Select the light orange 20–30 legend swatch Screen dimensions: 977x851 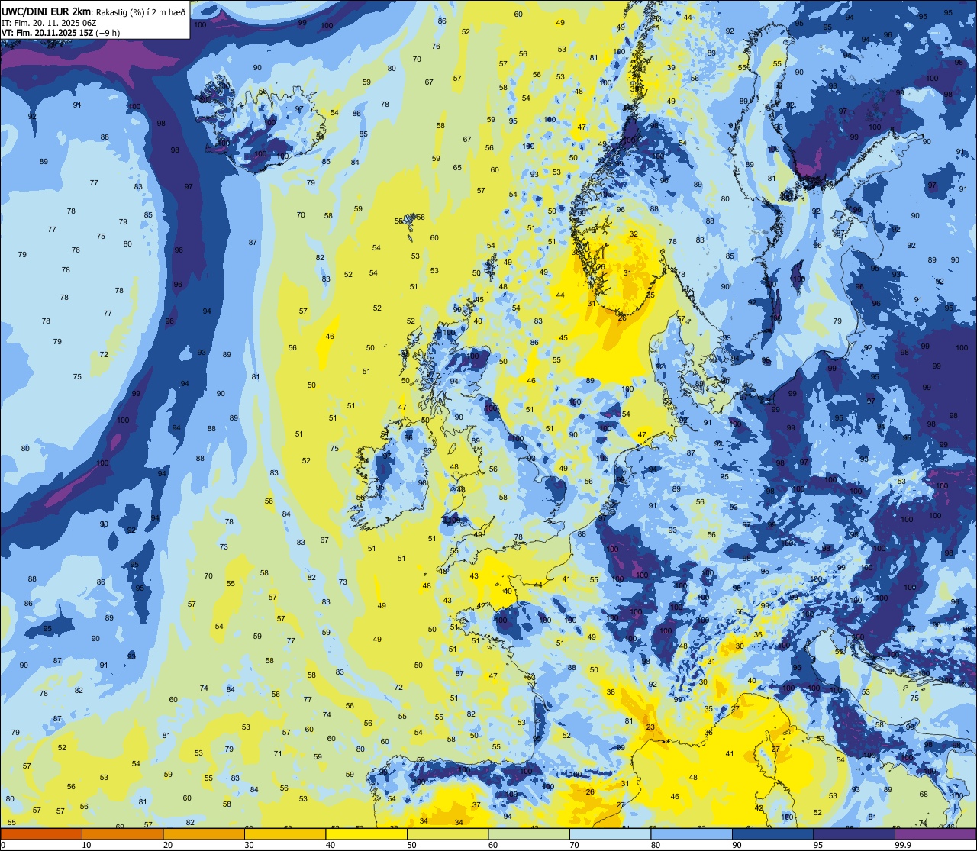point(204,833)
